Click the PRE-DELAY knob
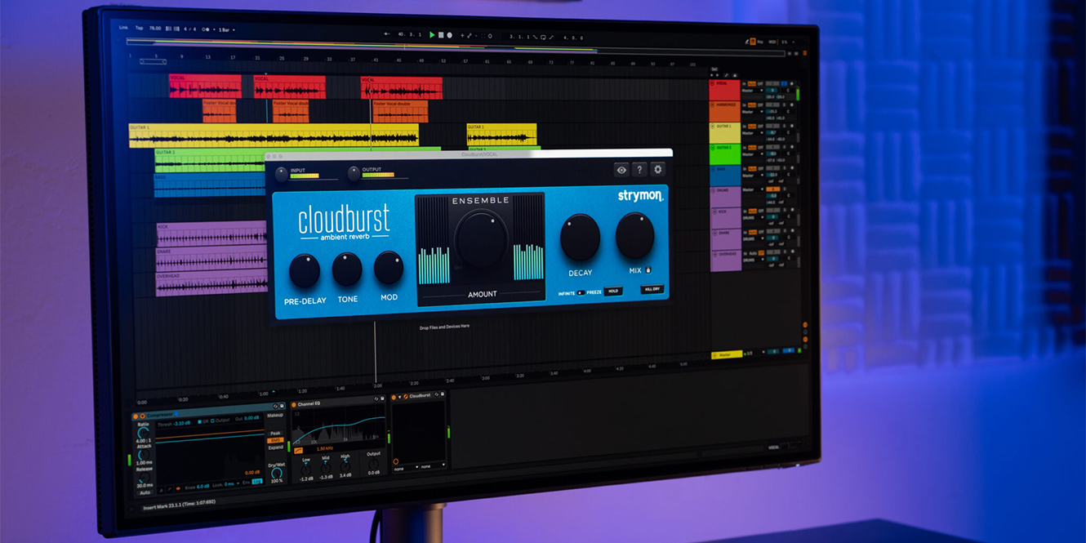This screenshot has height=543, width=1086. coord(305,270)
